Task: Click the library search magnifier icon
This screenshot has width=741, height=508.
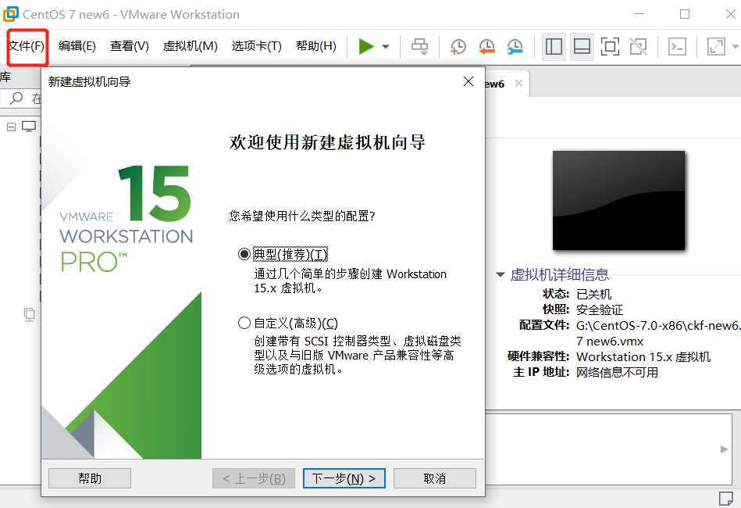Action: [x=16, y=98]
